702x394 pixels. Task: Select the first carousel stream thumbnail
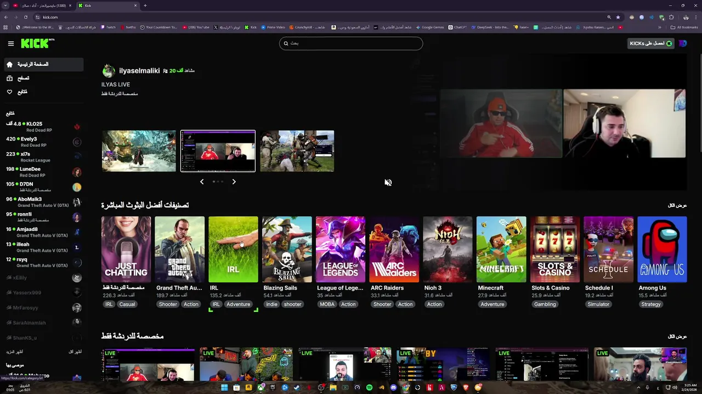click(139, 151)
